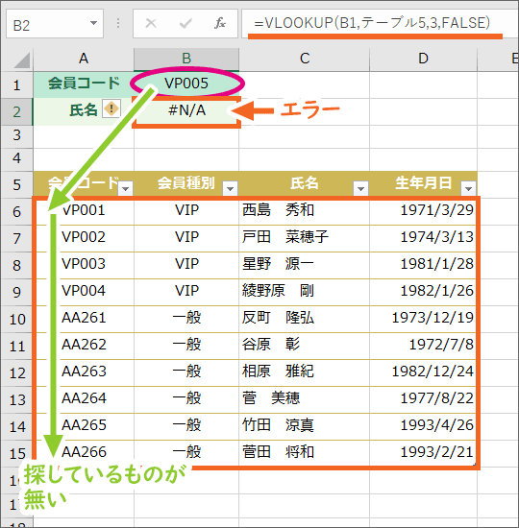519x528 pixels.
Task: Select column header C
Action: coord(305,60)
